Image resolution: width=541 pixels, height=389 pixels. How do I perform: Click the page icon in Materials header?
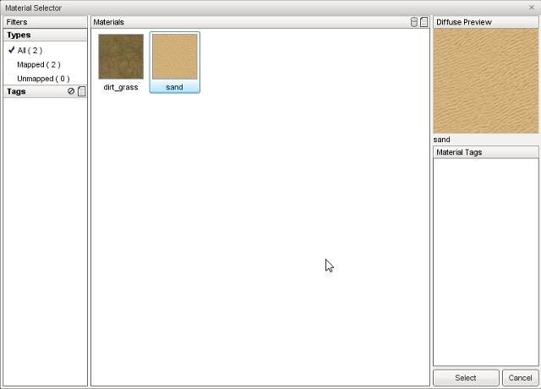[x=424, y=22]
